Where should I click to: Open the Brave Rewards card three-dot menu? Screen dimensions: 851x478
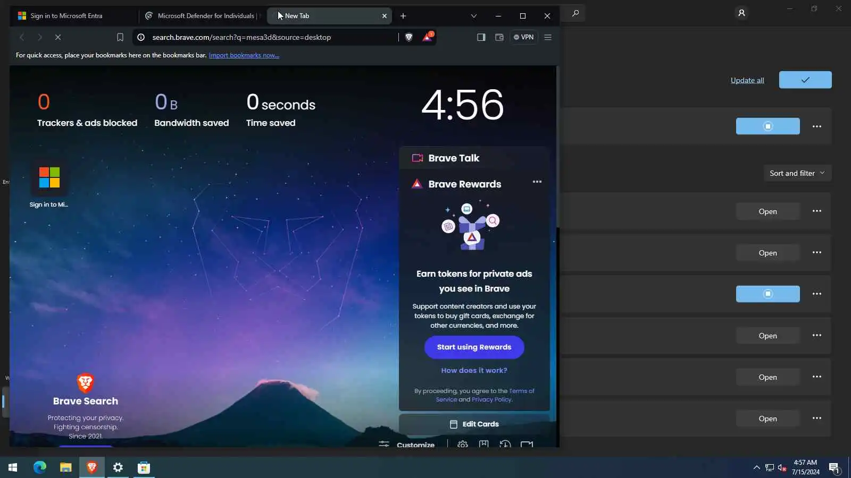tap(537, 182)
